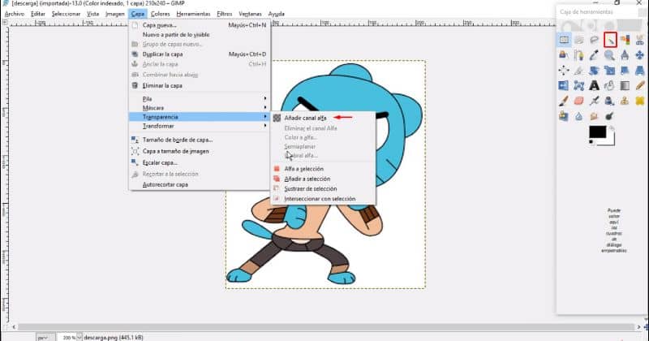Select the Crop tool

579,70
